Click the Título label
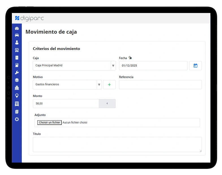 tap(37, 134)
